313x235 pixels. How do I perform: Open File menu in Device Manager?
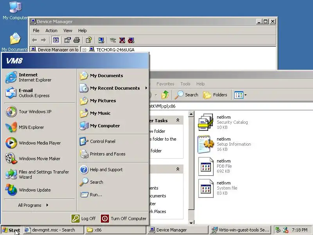point(36,31)
